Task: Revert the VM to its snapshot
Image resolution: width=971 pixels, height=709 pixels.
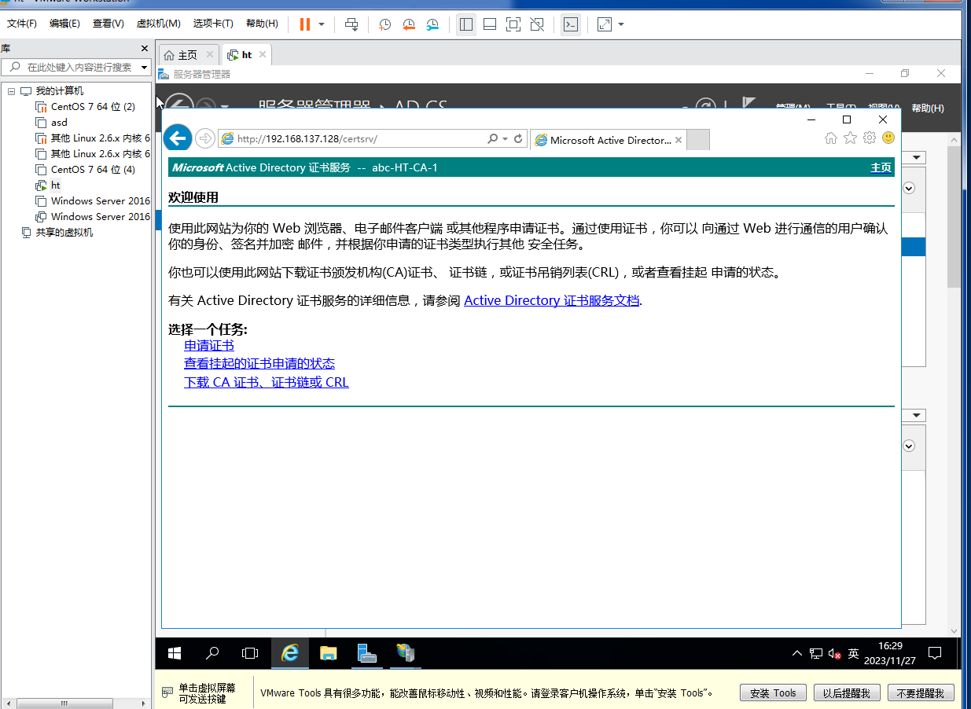Action: pyautogui.click(x=409, y=24)
